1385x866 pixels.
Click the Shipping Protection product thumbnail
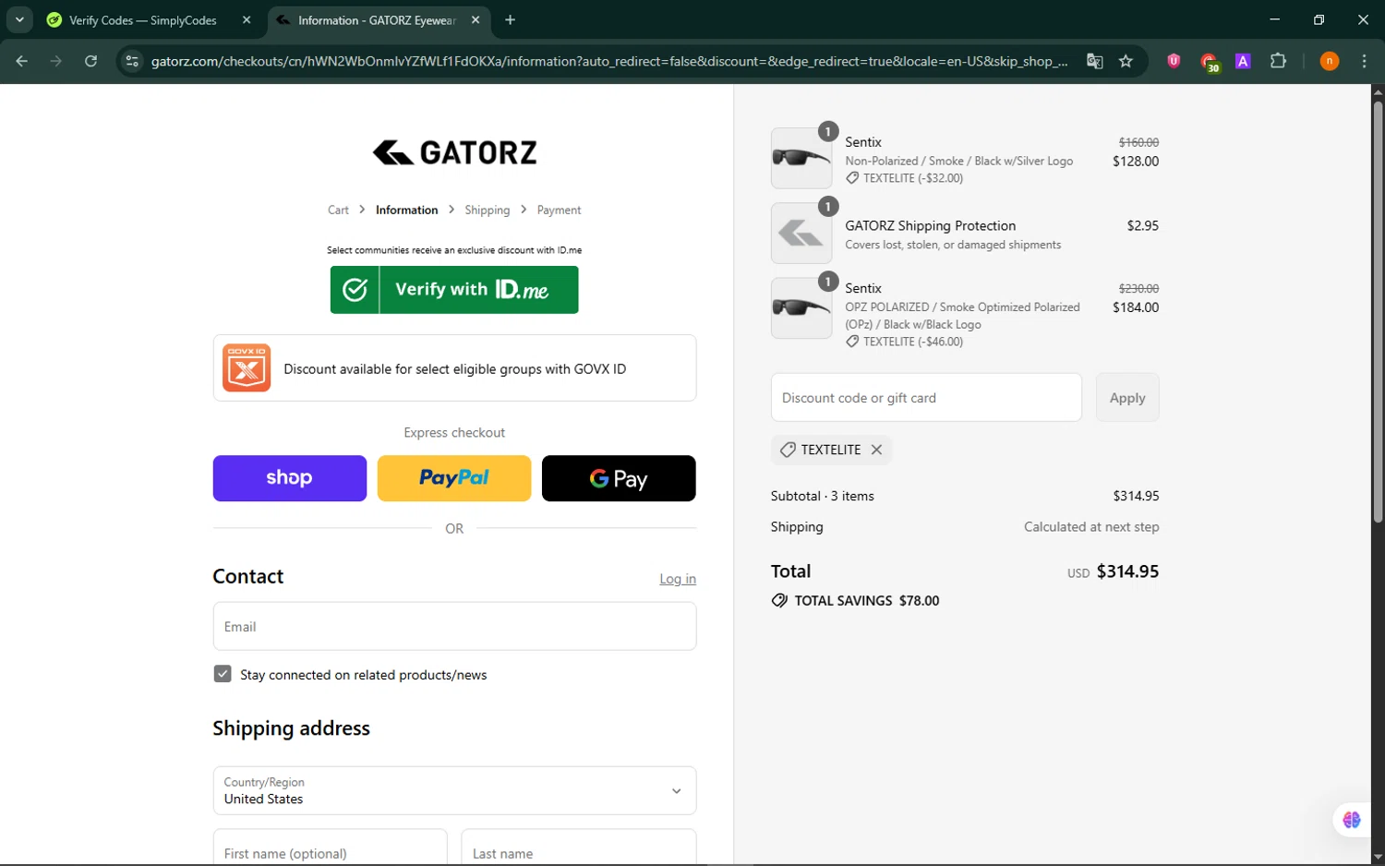801,234
